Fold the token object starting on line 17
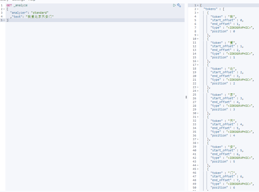Screen dimensions: 259x192 point(197,65)
